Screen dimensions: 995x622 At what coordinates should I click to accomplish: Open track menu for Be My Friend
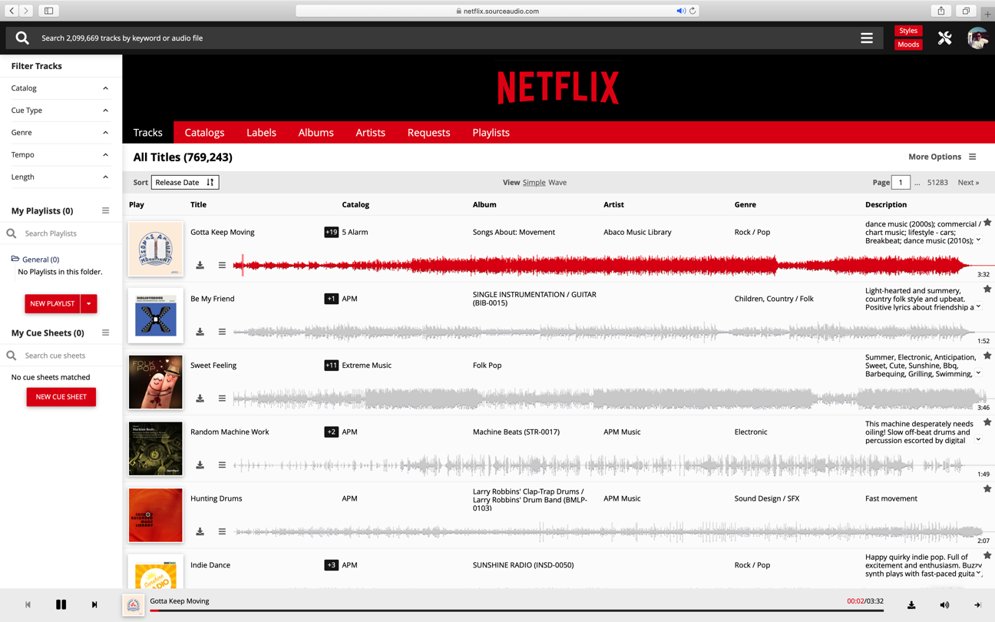222,332
